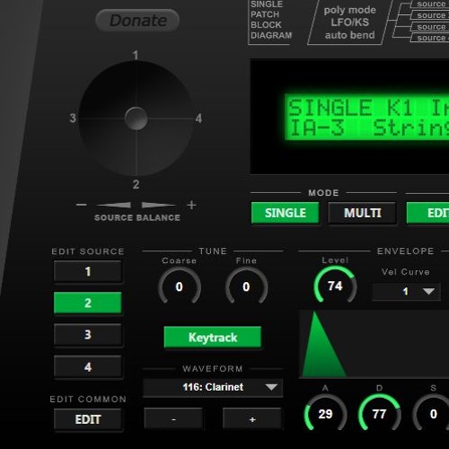Click the source balance plus arrow
This screenshot has height=449, width=449.
(x=159, y=205)
